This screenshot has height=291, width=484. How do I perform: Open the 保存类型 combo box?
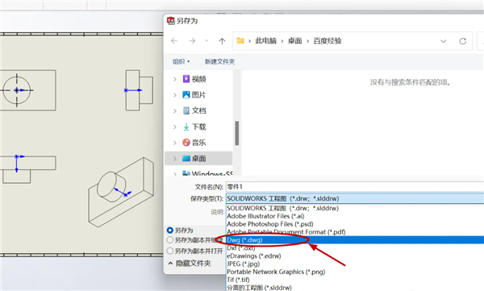355,198
